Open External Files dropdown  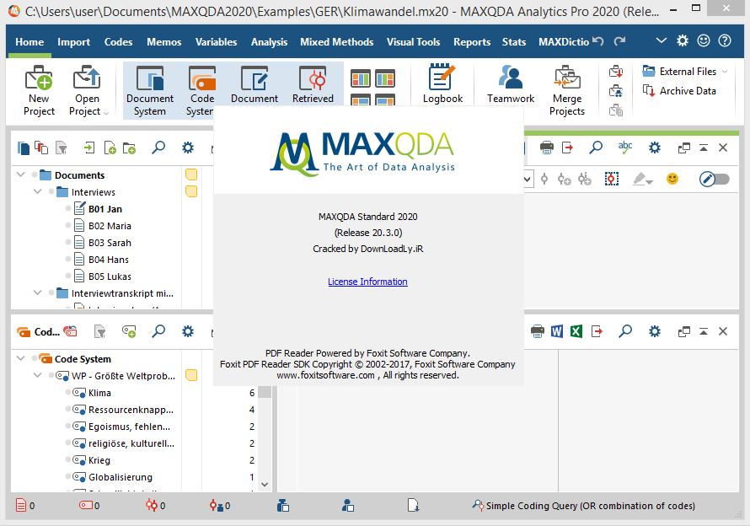tap(685, 72)
